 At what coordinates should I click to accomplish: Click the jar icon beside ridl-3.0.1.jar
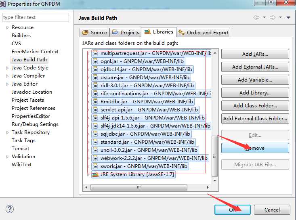pyautogui.click(x=95, y=86)
